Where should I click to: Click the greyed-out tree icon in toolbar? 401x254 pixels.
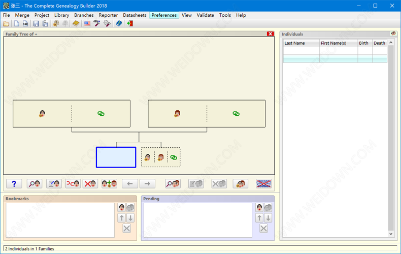(x=65, y=23)
